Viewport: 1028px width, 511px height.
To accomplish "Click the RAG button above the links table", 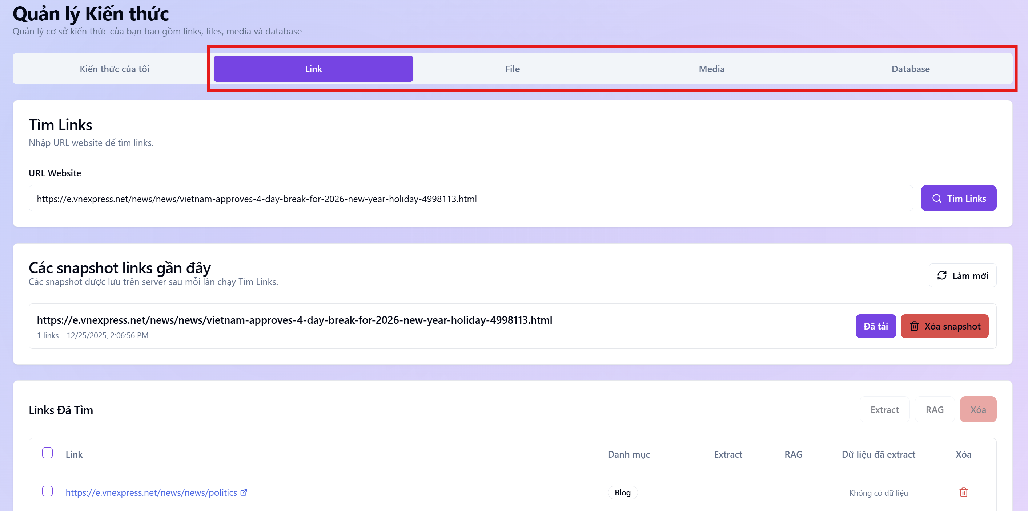I will pos(935,409).
